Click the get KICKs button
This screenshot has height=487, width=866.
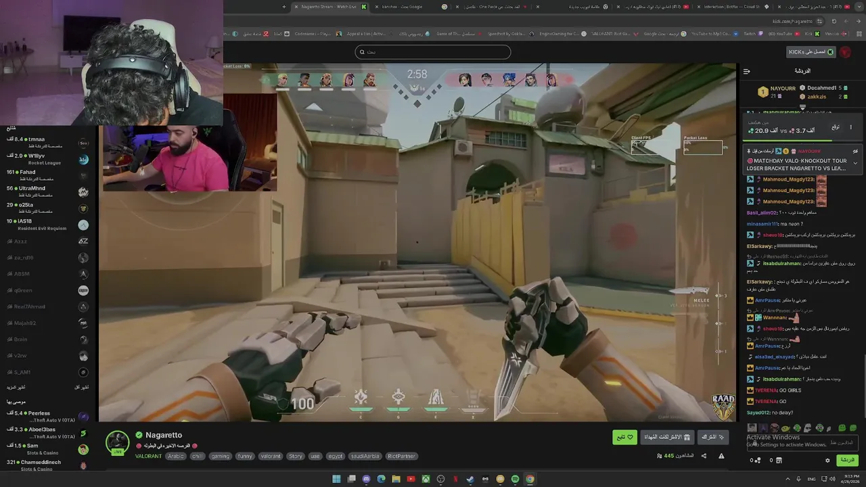(811, 52)
